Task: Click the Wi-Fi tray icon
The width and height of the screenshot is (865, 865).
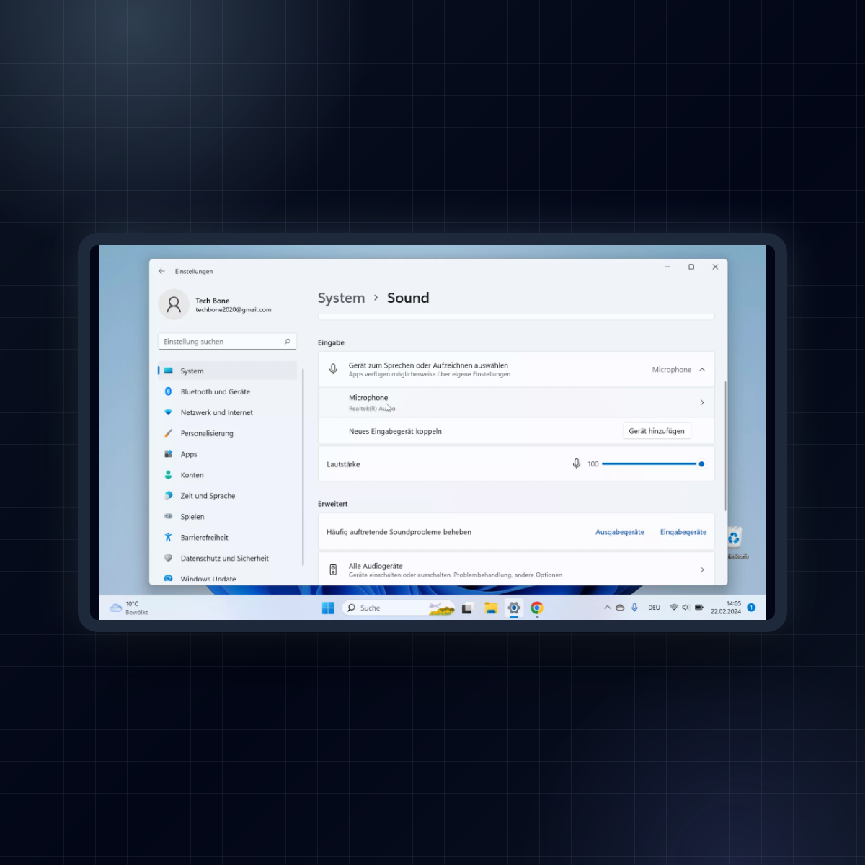Action: 674,608
